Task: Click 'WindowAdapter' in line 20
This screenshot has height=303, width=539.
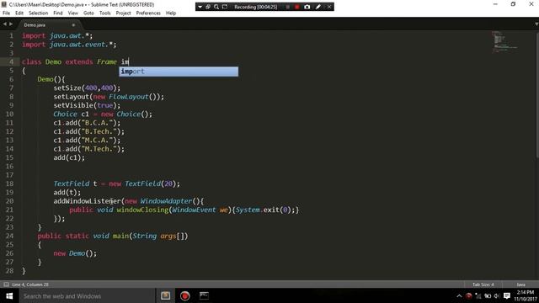Action: tap(166, 201)
